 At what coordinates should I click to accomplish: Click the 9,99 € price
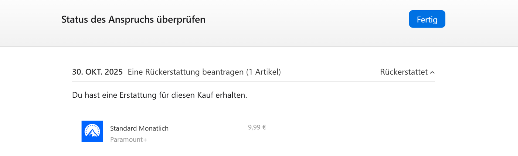(x=257, y=127)
